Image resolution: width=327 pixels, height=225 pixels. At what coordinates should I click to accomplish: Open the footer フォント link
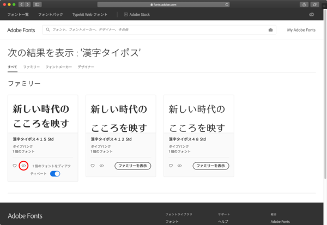click(x=172, y=221)
